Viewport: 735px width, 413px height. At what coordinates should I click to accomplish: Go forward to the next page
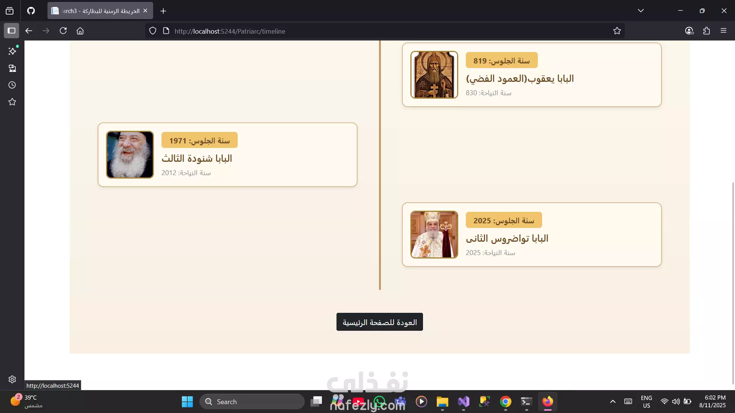tap(46, 31)
